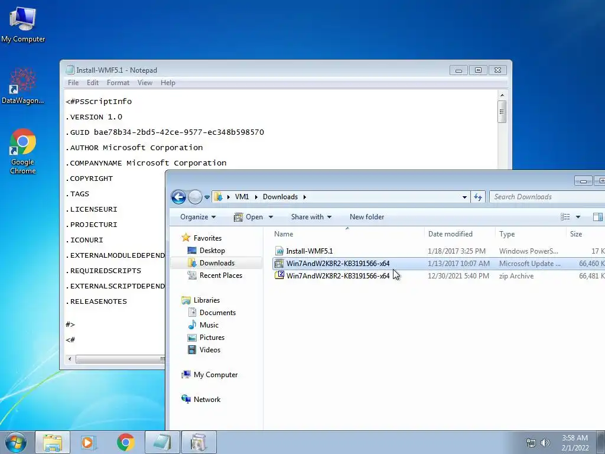This screenshot has height=454, width=605.
Task: Click Notepad horizontal scrollbar left arrow
Action: 70,359
